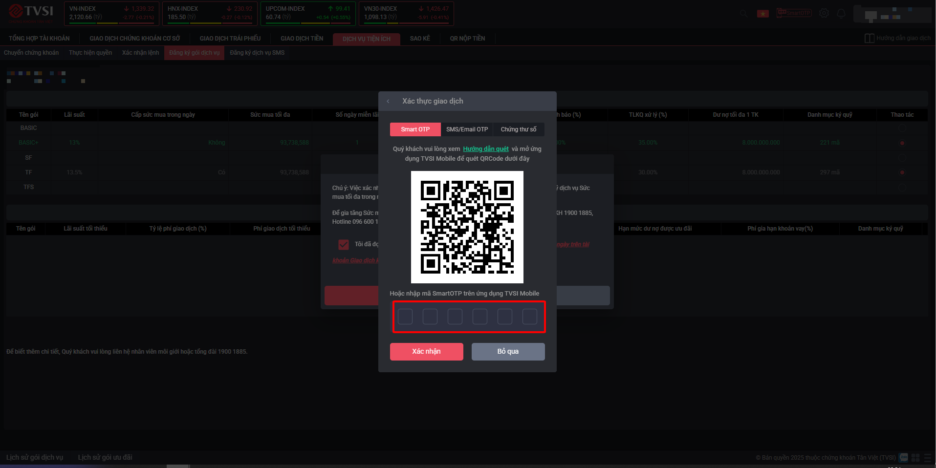
Task: Switch to Chứng thư số tab
Action: [x=518, y=129]
